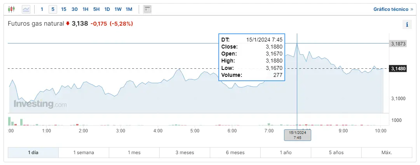Switch to candlestick chart type

pos(12,9)
